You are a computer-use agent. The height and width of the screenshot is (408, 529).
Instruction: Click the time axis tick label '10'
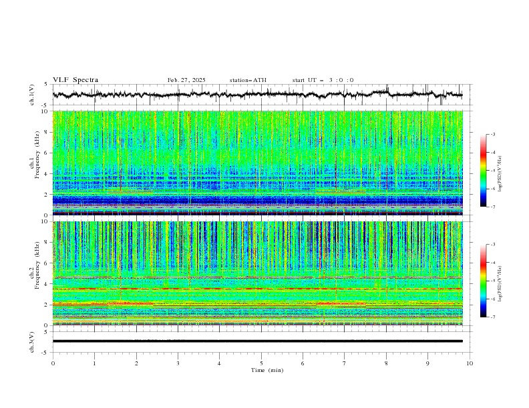click(470, 363)
